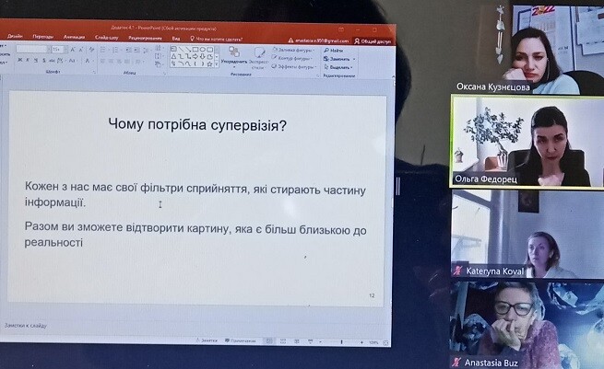Screen dimensions: 604x369
Task: Click the Заменить replace button
Action: point(339,59)
